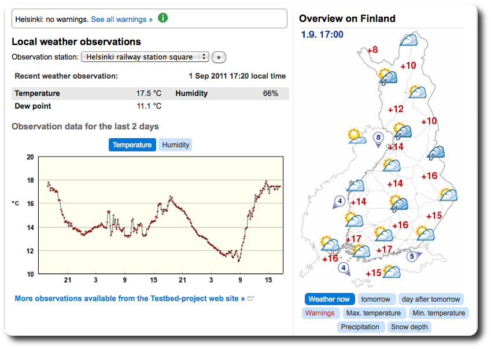Select the Weather now map view

tap(329, 299)
